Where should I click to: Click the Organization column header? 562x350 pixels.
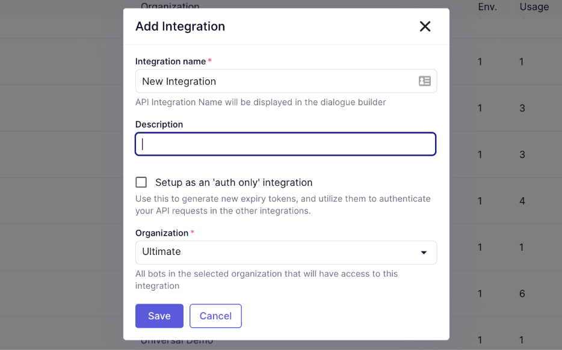[x=170, y=7]
